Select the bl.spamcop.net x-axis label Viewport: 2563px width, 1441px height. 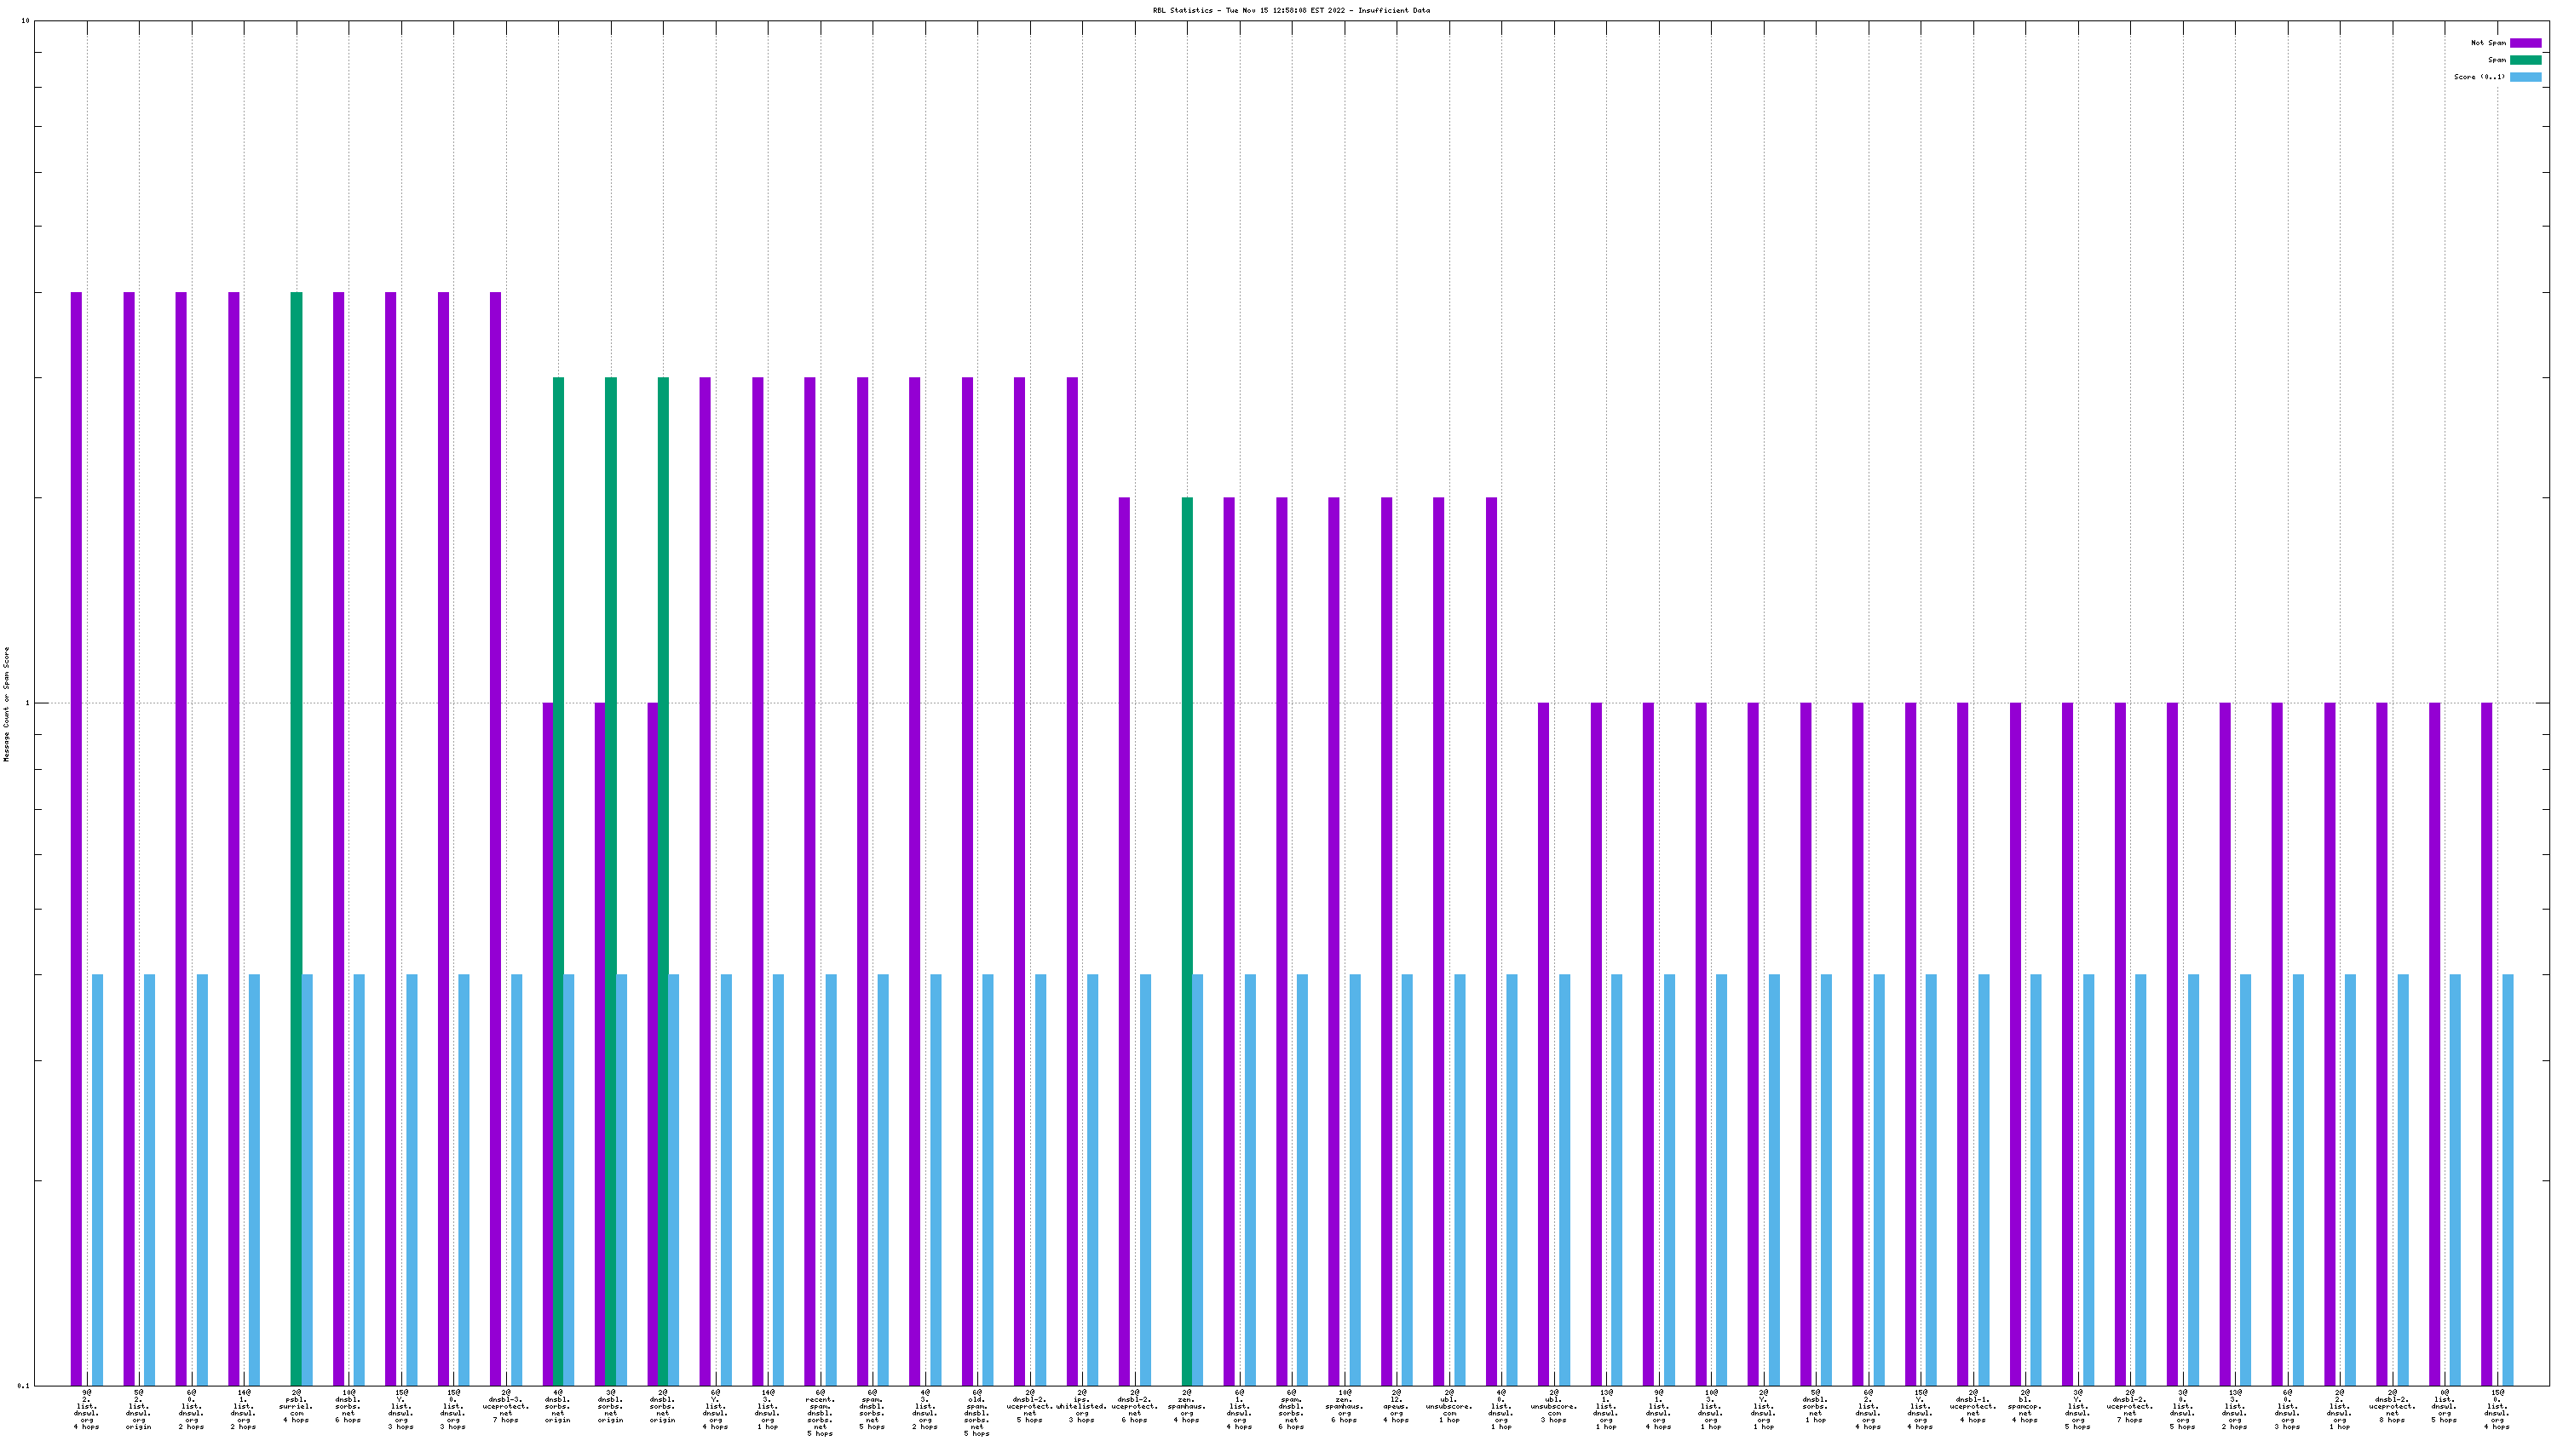(2024, 1405)
